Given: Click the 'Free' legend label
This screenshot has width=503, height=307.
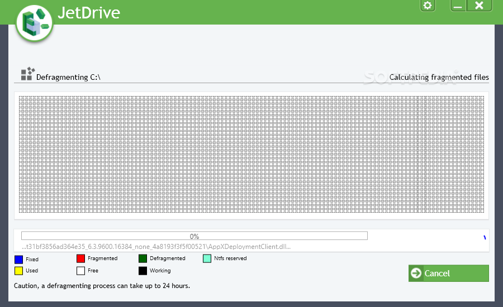Looking at the screenshot, I should pyautogui.click(x=93, y=271).
